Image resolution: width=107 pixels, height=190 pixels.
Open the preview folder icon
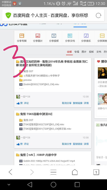pyautogui.click(x=21, y=80)
